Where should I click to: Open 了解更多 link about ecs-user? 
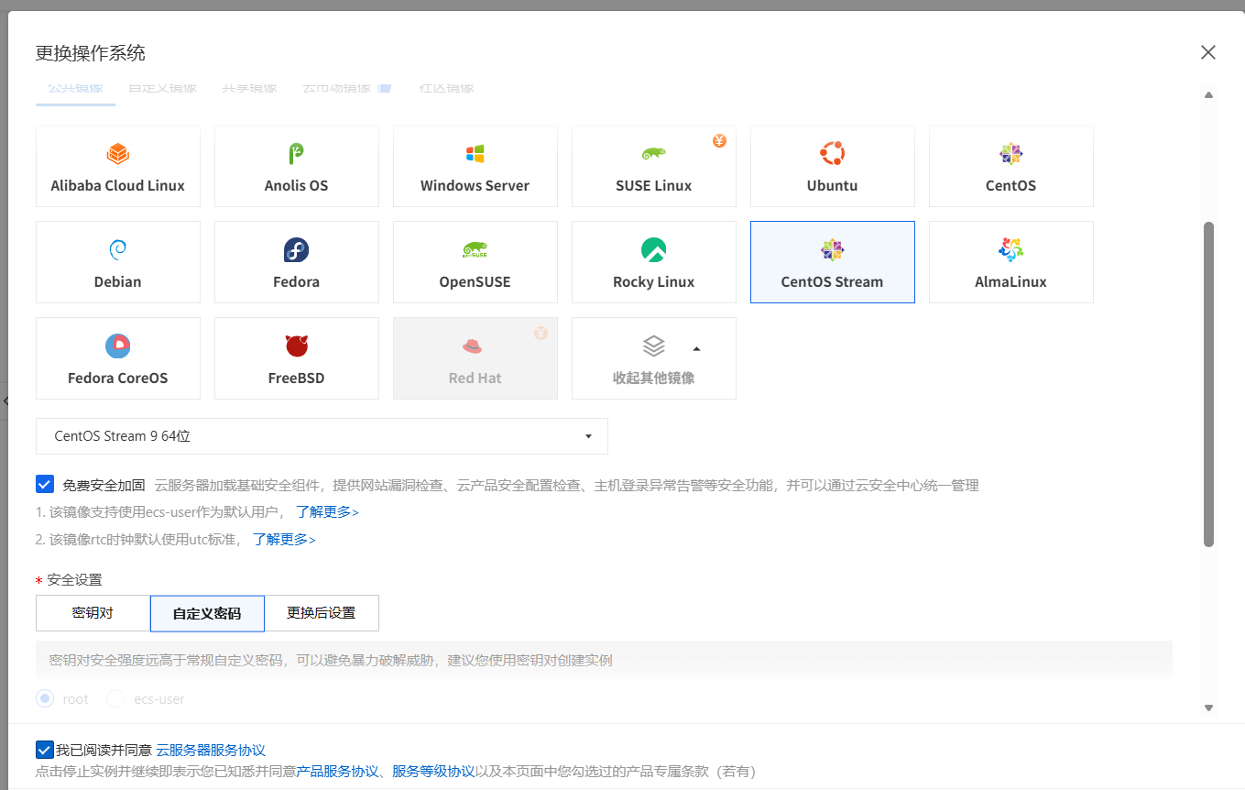point(327,511)
